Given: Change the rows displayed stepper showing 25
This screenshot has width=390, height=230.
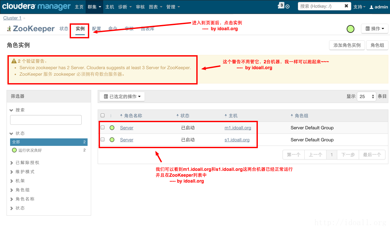Looking at the screenshot, I should 366,96.
